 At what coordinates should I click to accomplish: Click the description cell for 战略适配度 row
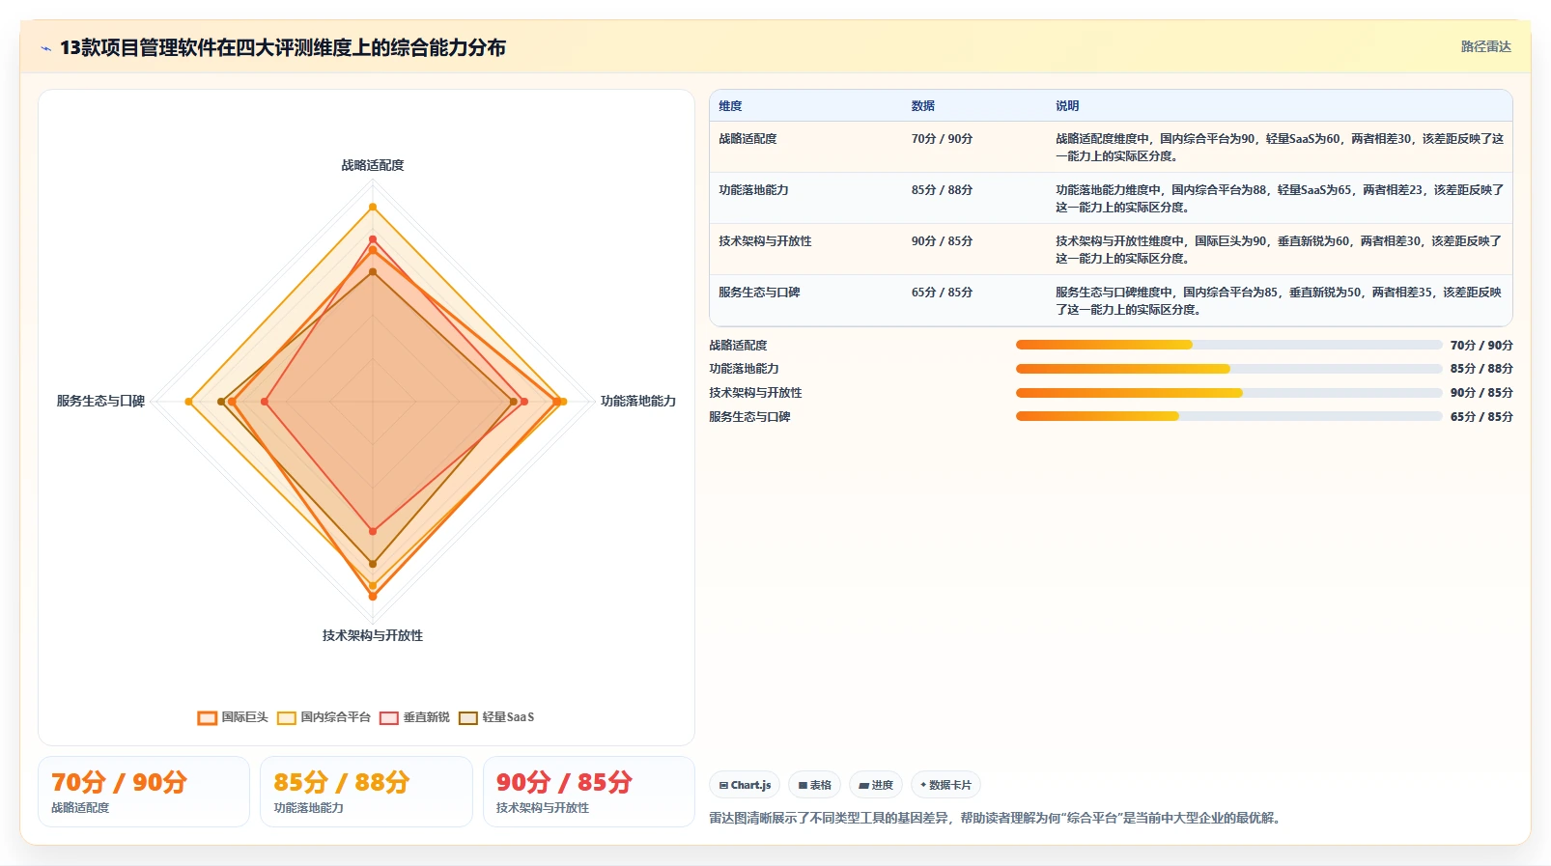point(1280,147)
